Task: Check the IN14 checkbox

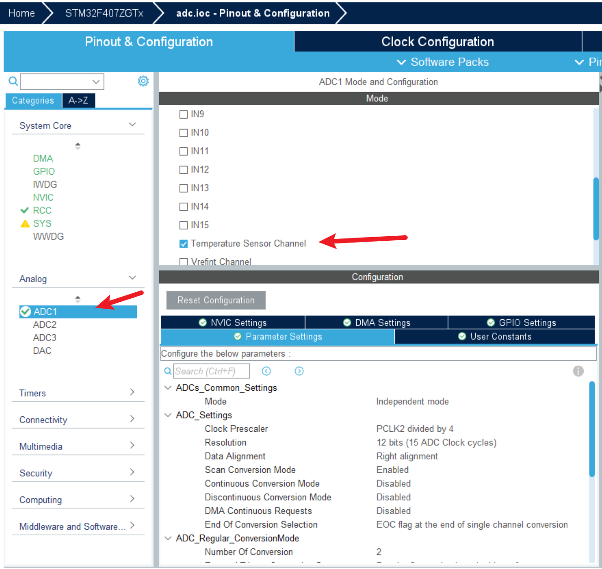Action: (x=183, y=207)
